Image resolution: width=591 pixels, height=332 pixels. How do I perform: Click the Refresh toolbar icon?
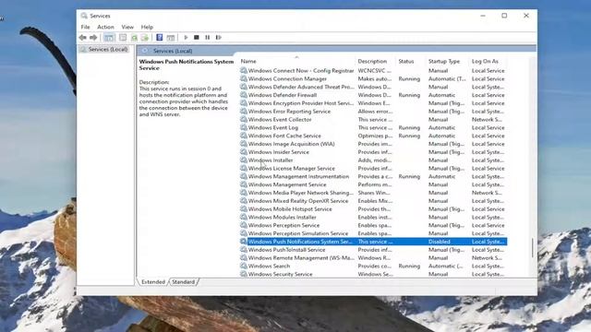click(x=134, y=37)
